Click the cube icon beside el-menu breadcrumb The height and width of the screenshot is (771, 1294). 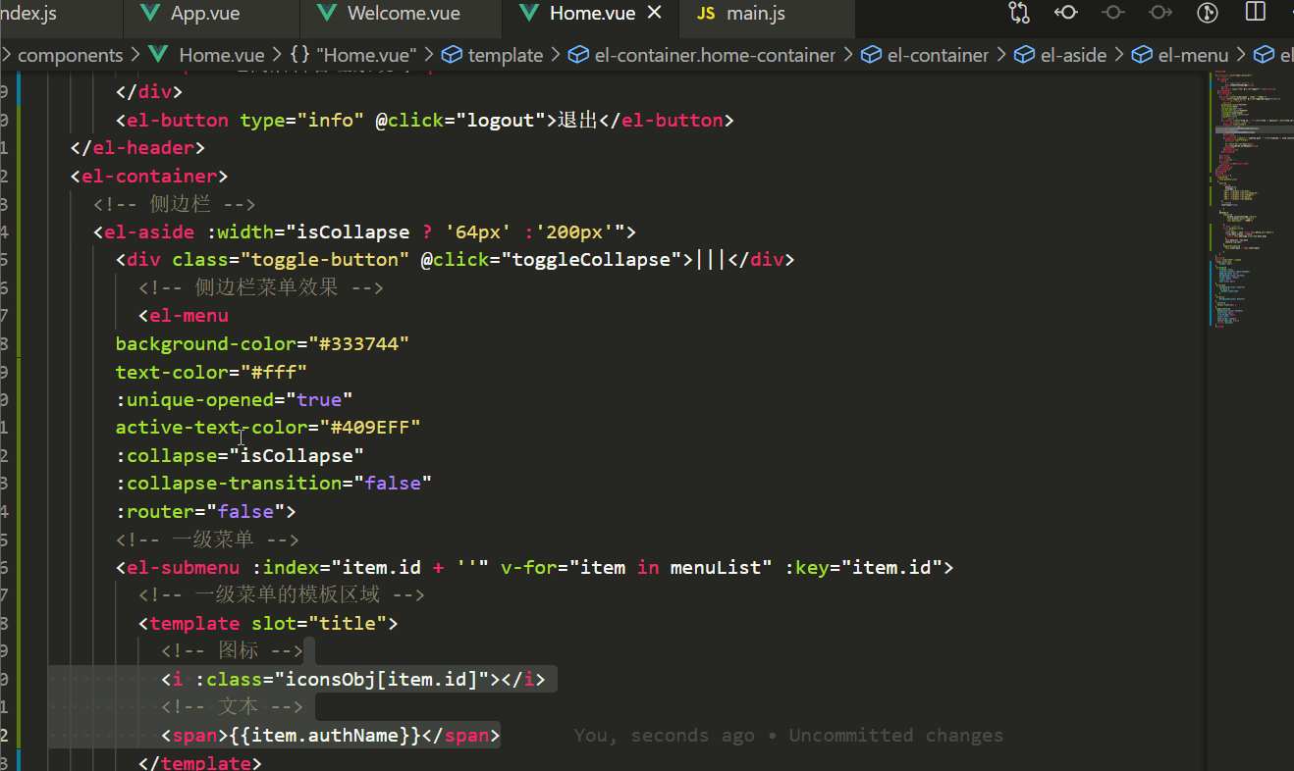click(1142, 55)
